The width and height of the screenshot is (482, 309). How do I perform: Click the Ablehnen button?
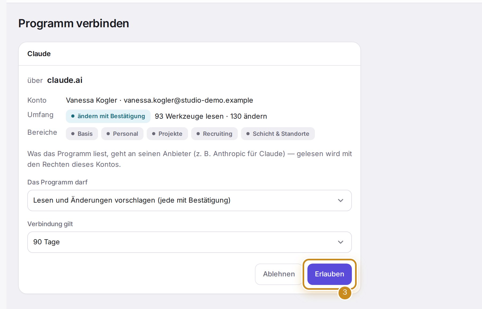click(279, 274)
